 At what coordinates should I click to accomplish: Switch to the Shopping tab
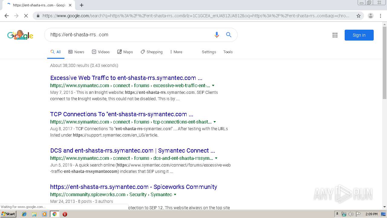[x=151, y=52]
